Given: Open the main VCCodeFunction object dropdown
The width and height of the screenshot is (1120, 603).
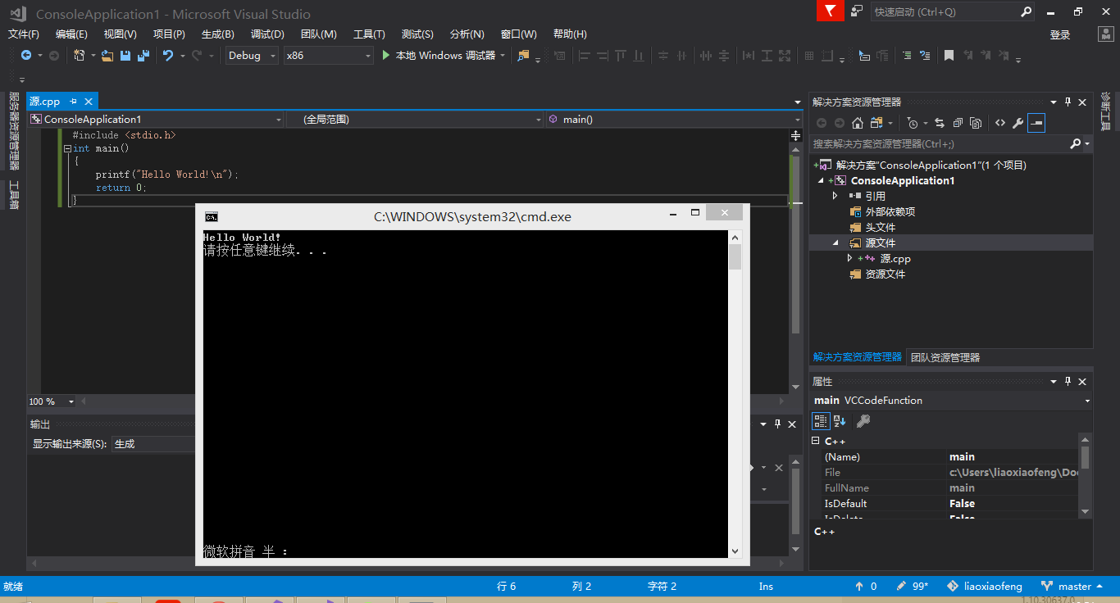Looking at the screenshot, I should tap(951, 401).
